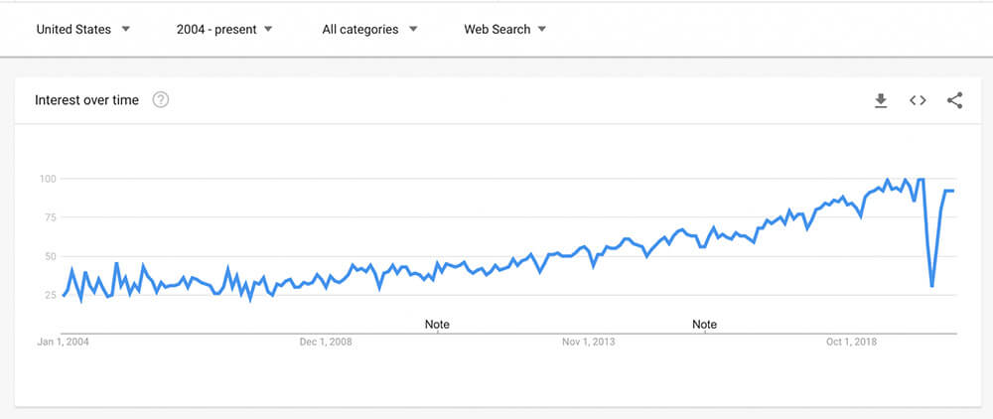The height and width of the screenshot is (419, 993).
Task: Click the second Note marker near 2016
Action: (704, 324)
